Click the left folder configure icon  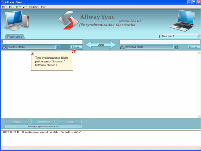pos(4,47)
